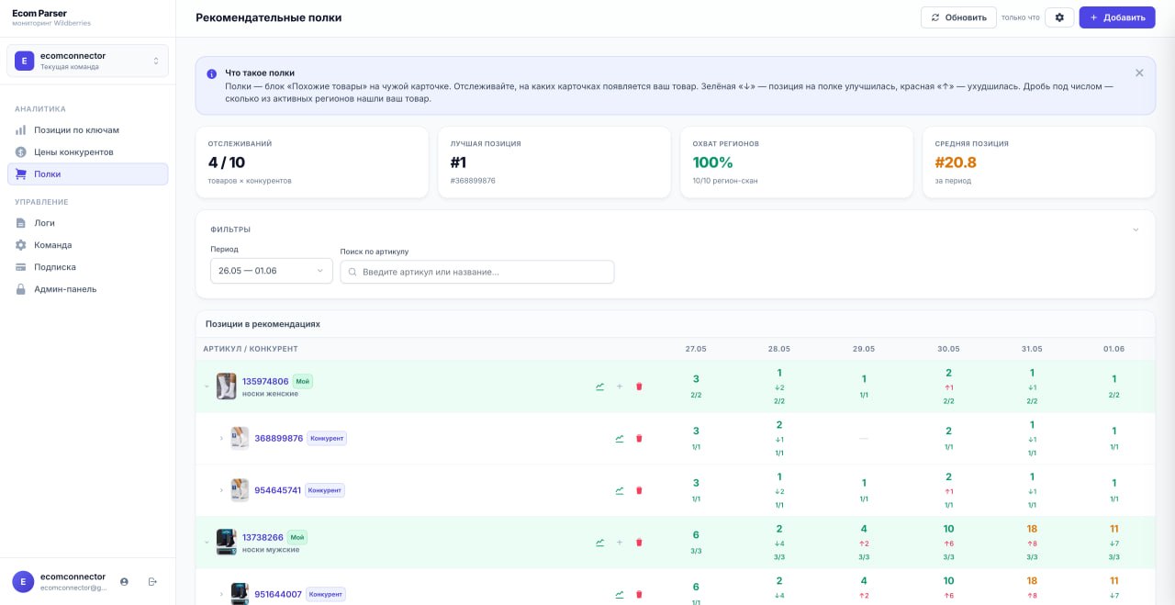Focus the Поиск по артикулу search field
This screenshot has height=605, width=1175.
(x=477, y=272)
